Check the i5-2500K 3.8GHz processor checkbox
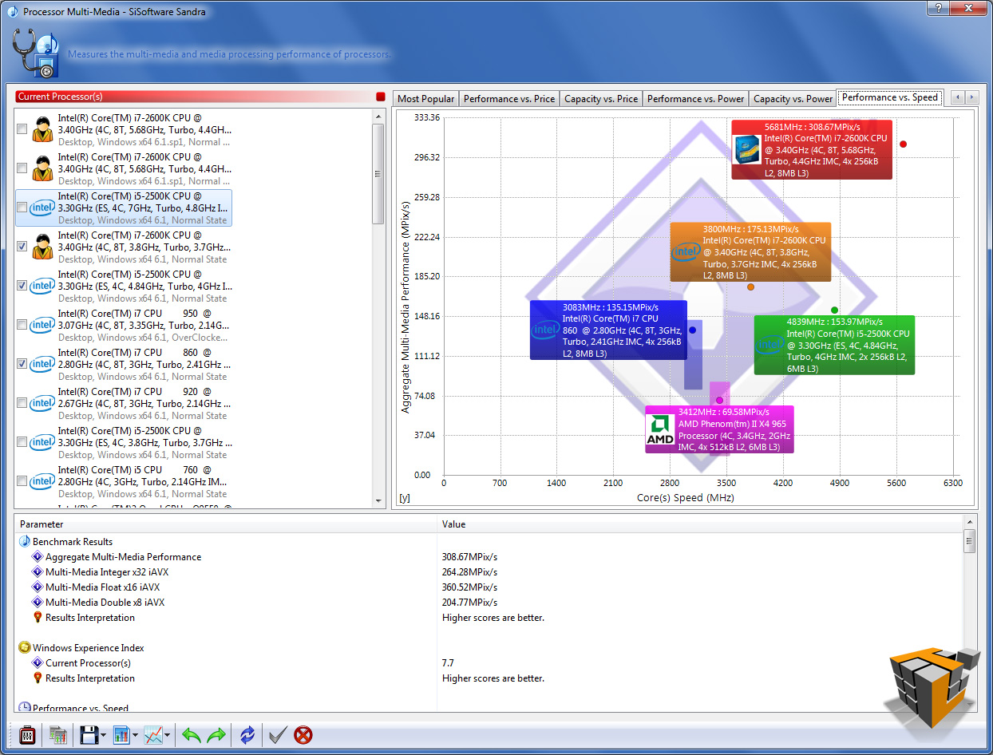Image resolution: width=993 pixels, height=755 pixels. tap(22, 442)
